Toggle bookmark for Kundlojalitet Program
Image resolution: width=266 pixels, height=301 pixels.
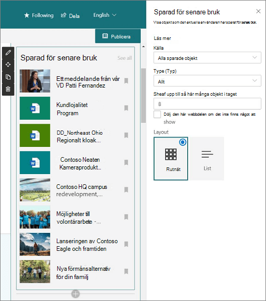click(126, 108)
